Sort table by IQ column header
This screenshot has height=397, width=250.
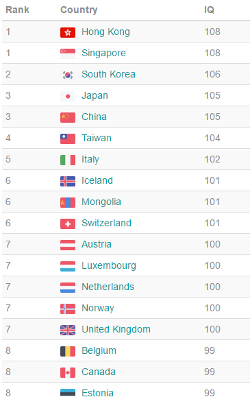click(x=210, y=10)
